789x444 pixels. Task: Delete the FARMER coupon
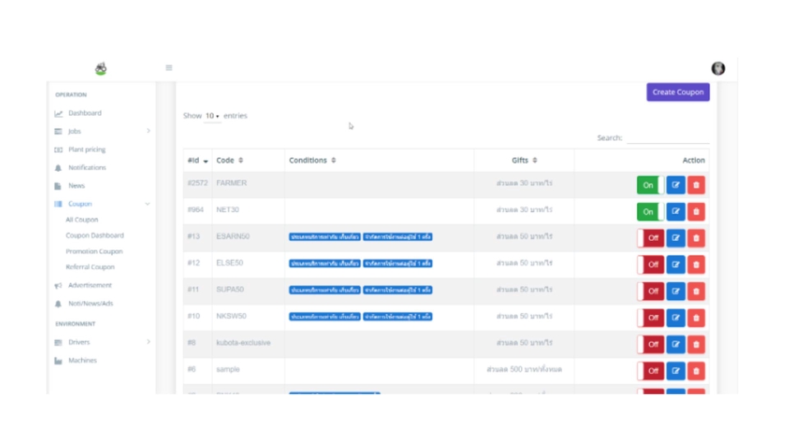696,185
